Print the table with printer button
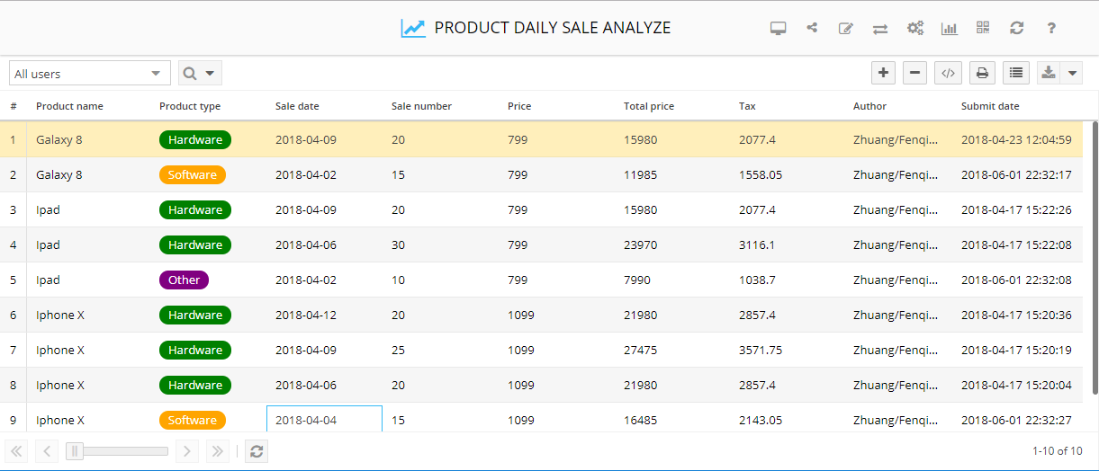Image resolution: width=1099 pixels, height=471 pixels. [982, 73]
